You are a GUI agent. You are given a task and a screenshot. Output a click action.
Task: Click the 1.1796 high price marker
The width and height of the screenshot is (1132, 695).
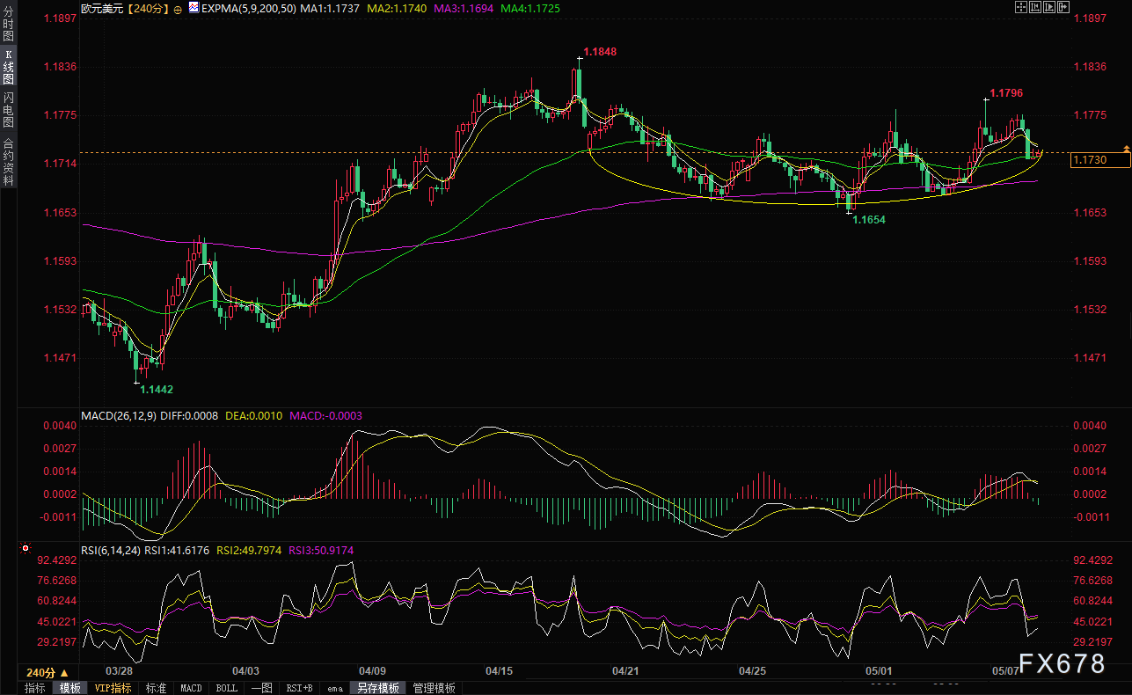click(x=1006, y=93)
